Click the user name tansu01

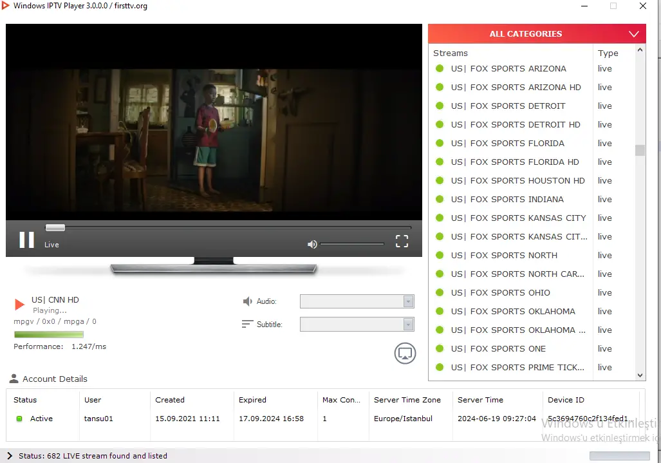[98, 419]
